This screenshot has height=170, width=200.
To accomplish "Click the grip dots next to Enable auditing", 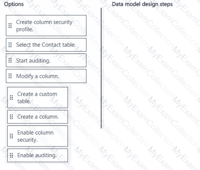I will point(12,155).
